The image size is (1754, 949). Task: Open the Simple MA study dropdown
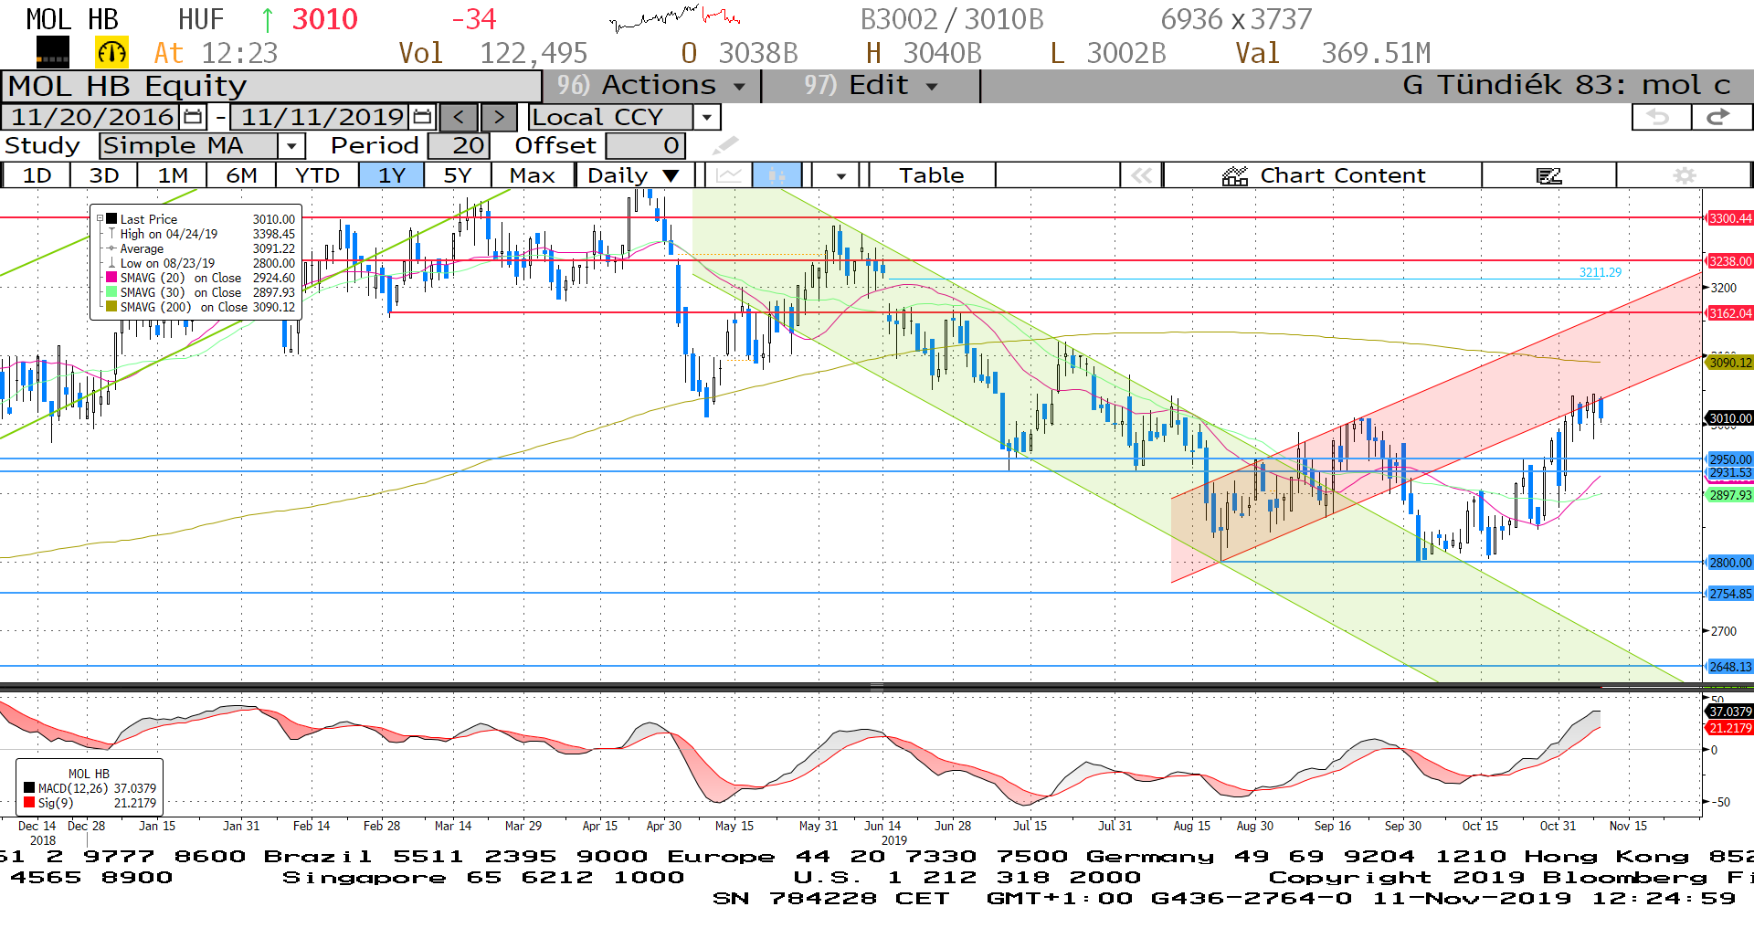[291, 146]
